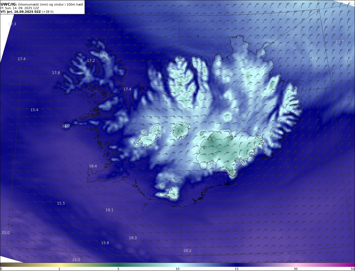Viewport: 355px width, 271px height.
Task: Click the colorbar tick label 30
Action: coord(296,269)
